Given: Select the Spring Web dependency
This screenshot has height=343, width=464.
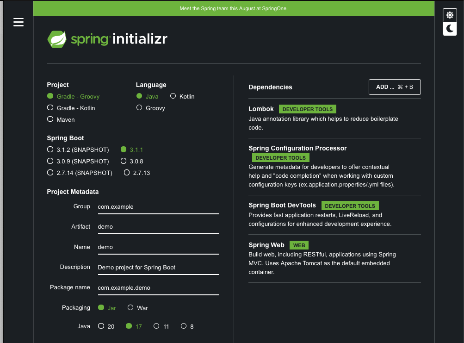Looking at the screenshot, I should (334, 258).
